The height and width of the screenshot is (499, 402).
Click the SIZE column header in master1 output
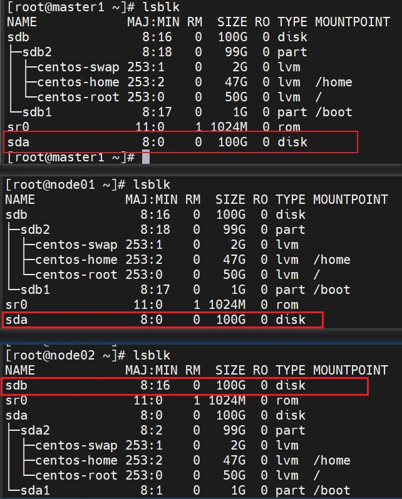pyautogui.click(x=232, y=22)
